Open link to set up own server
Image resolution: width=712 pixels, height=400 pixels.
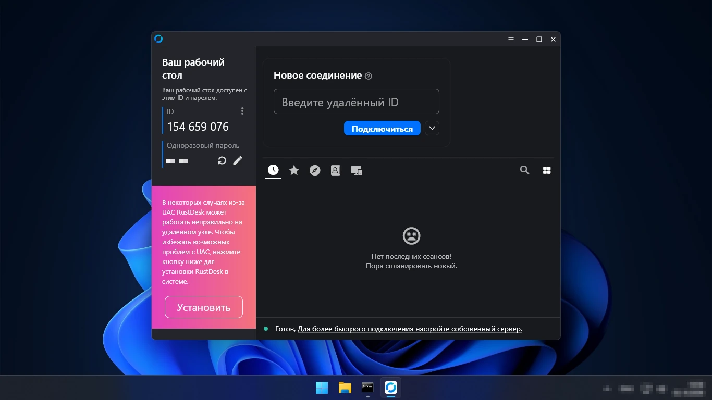click(410, 329)
